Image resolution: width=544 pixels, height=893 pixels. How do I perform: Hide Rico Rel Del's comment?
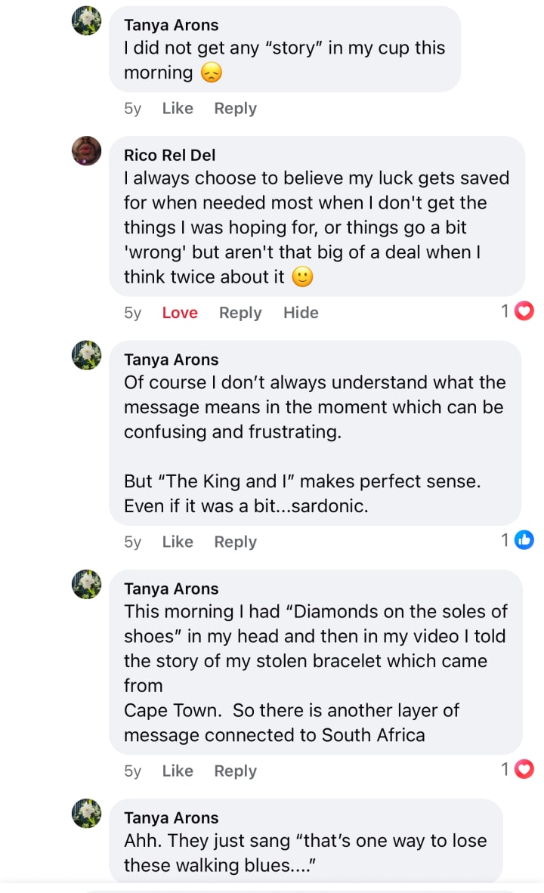point(301,313)
